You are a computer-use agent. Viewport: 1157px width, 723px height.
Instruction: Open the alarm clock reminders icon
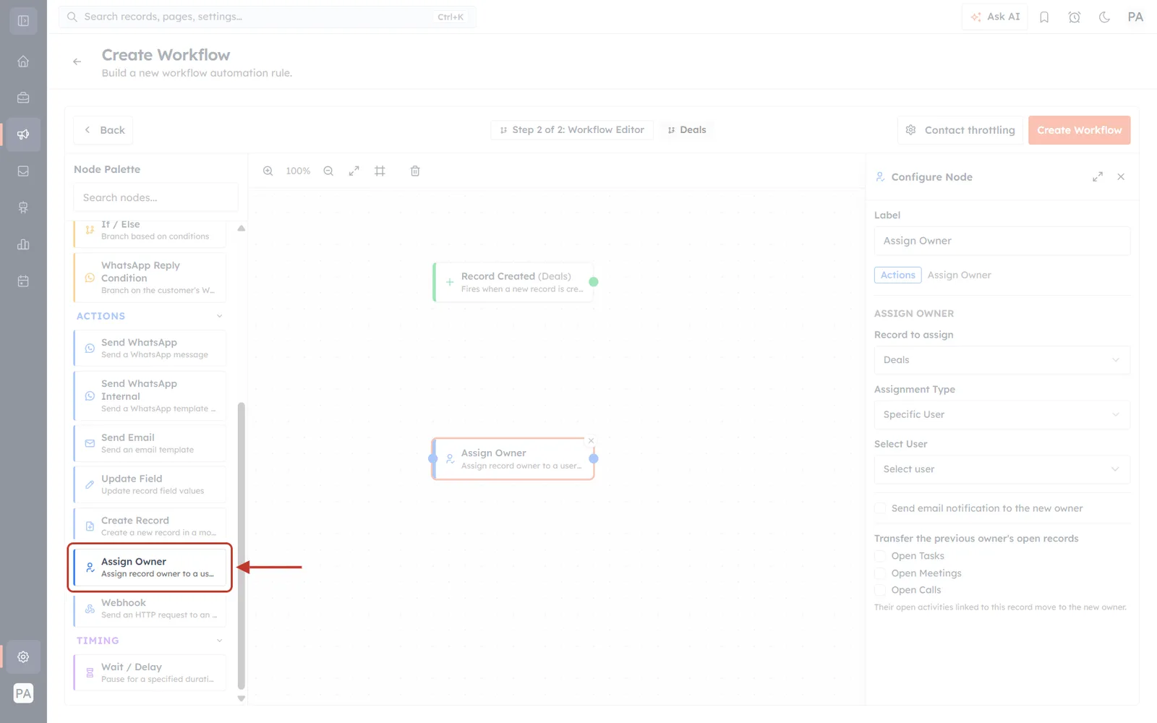pyautogui.click(x=1075, y=17)
